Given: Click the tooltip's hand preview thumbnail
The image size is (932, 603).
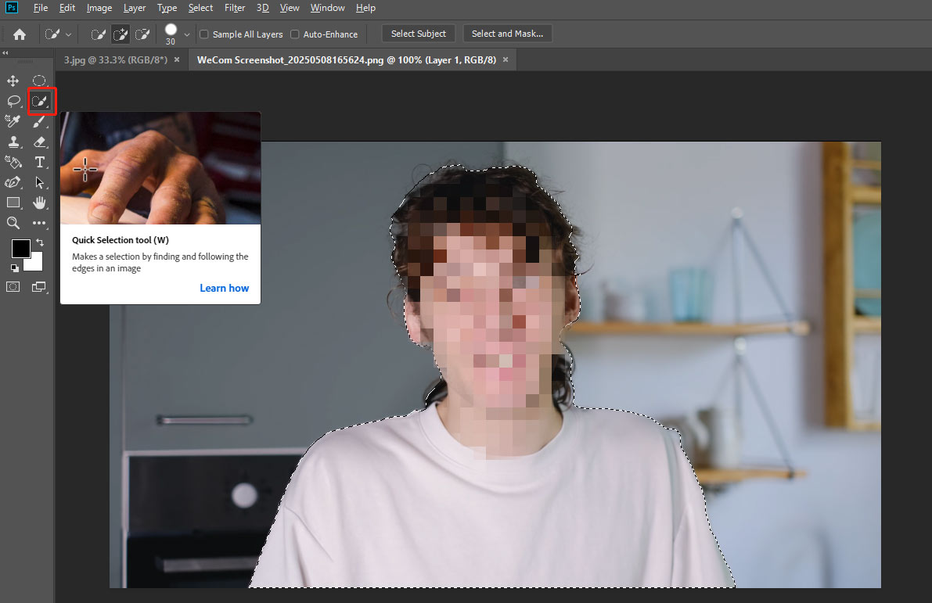Looking at the screenshot, I should [x=160, y=168].
